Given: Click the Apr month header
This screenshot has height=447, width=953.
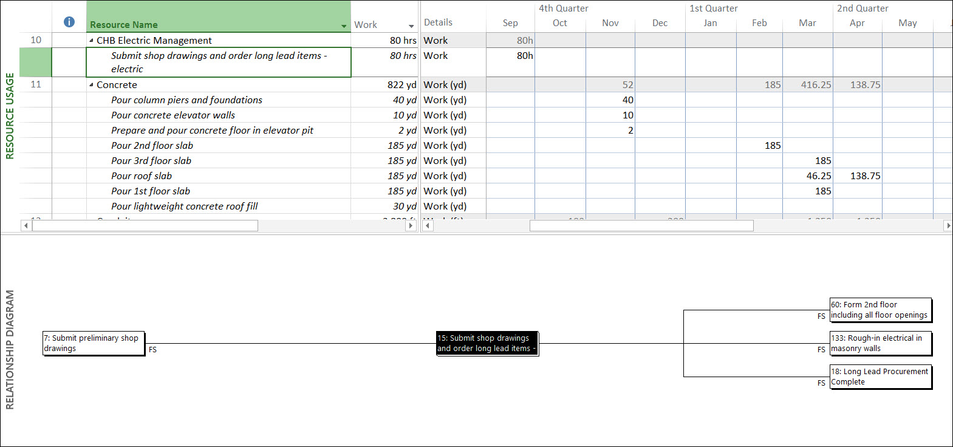Looking at the screenshot, I should pos(857,23).
